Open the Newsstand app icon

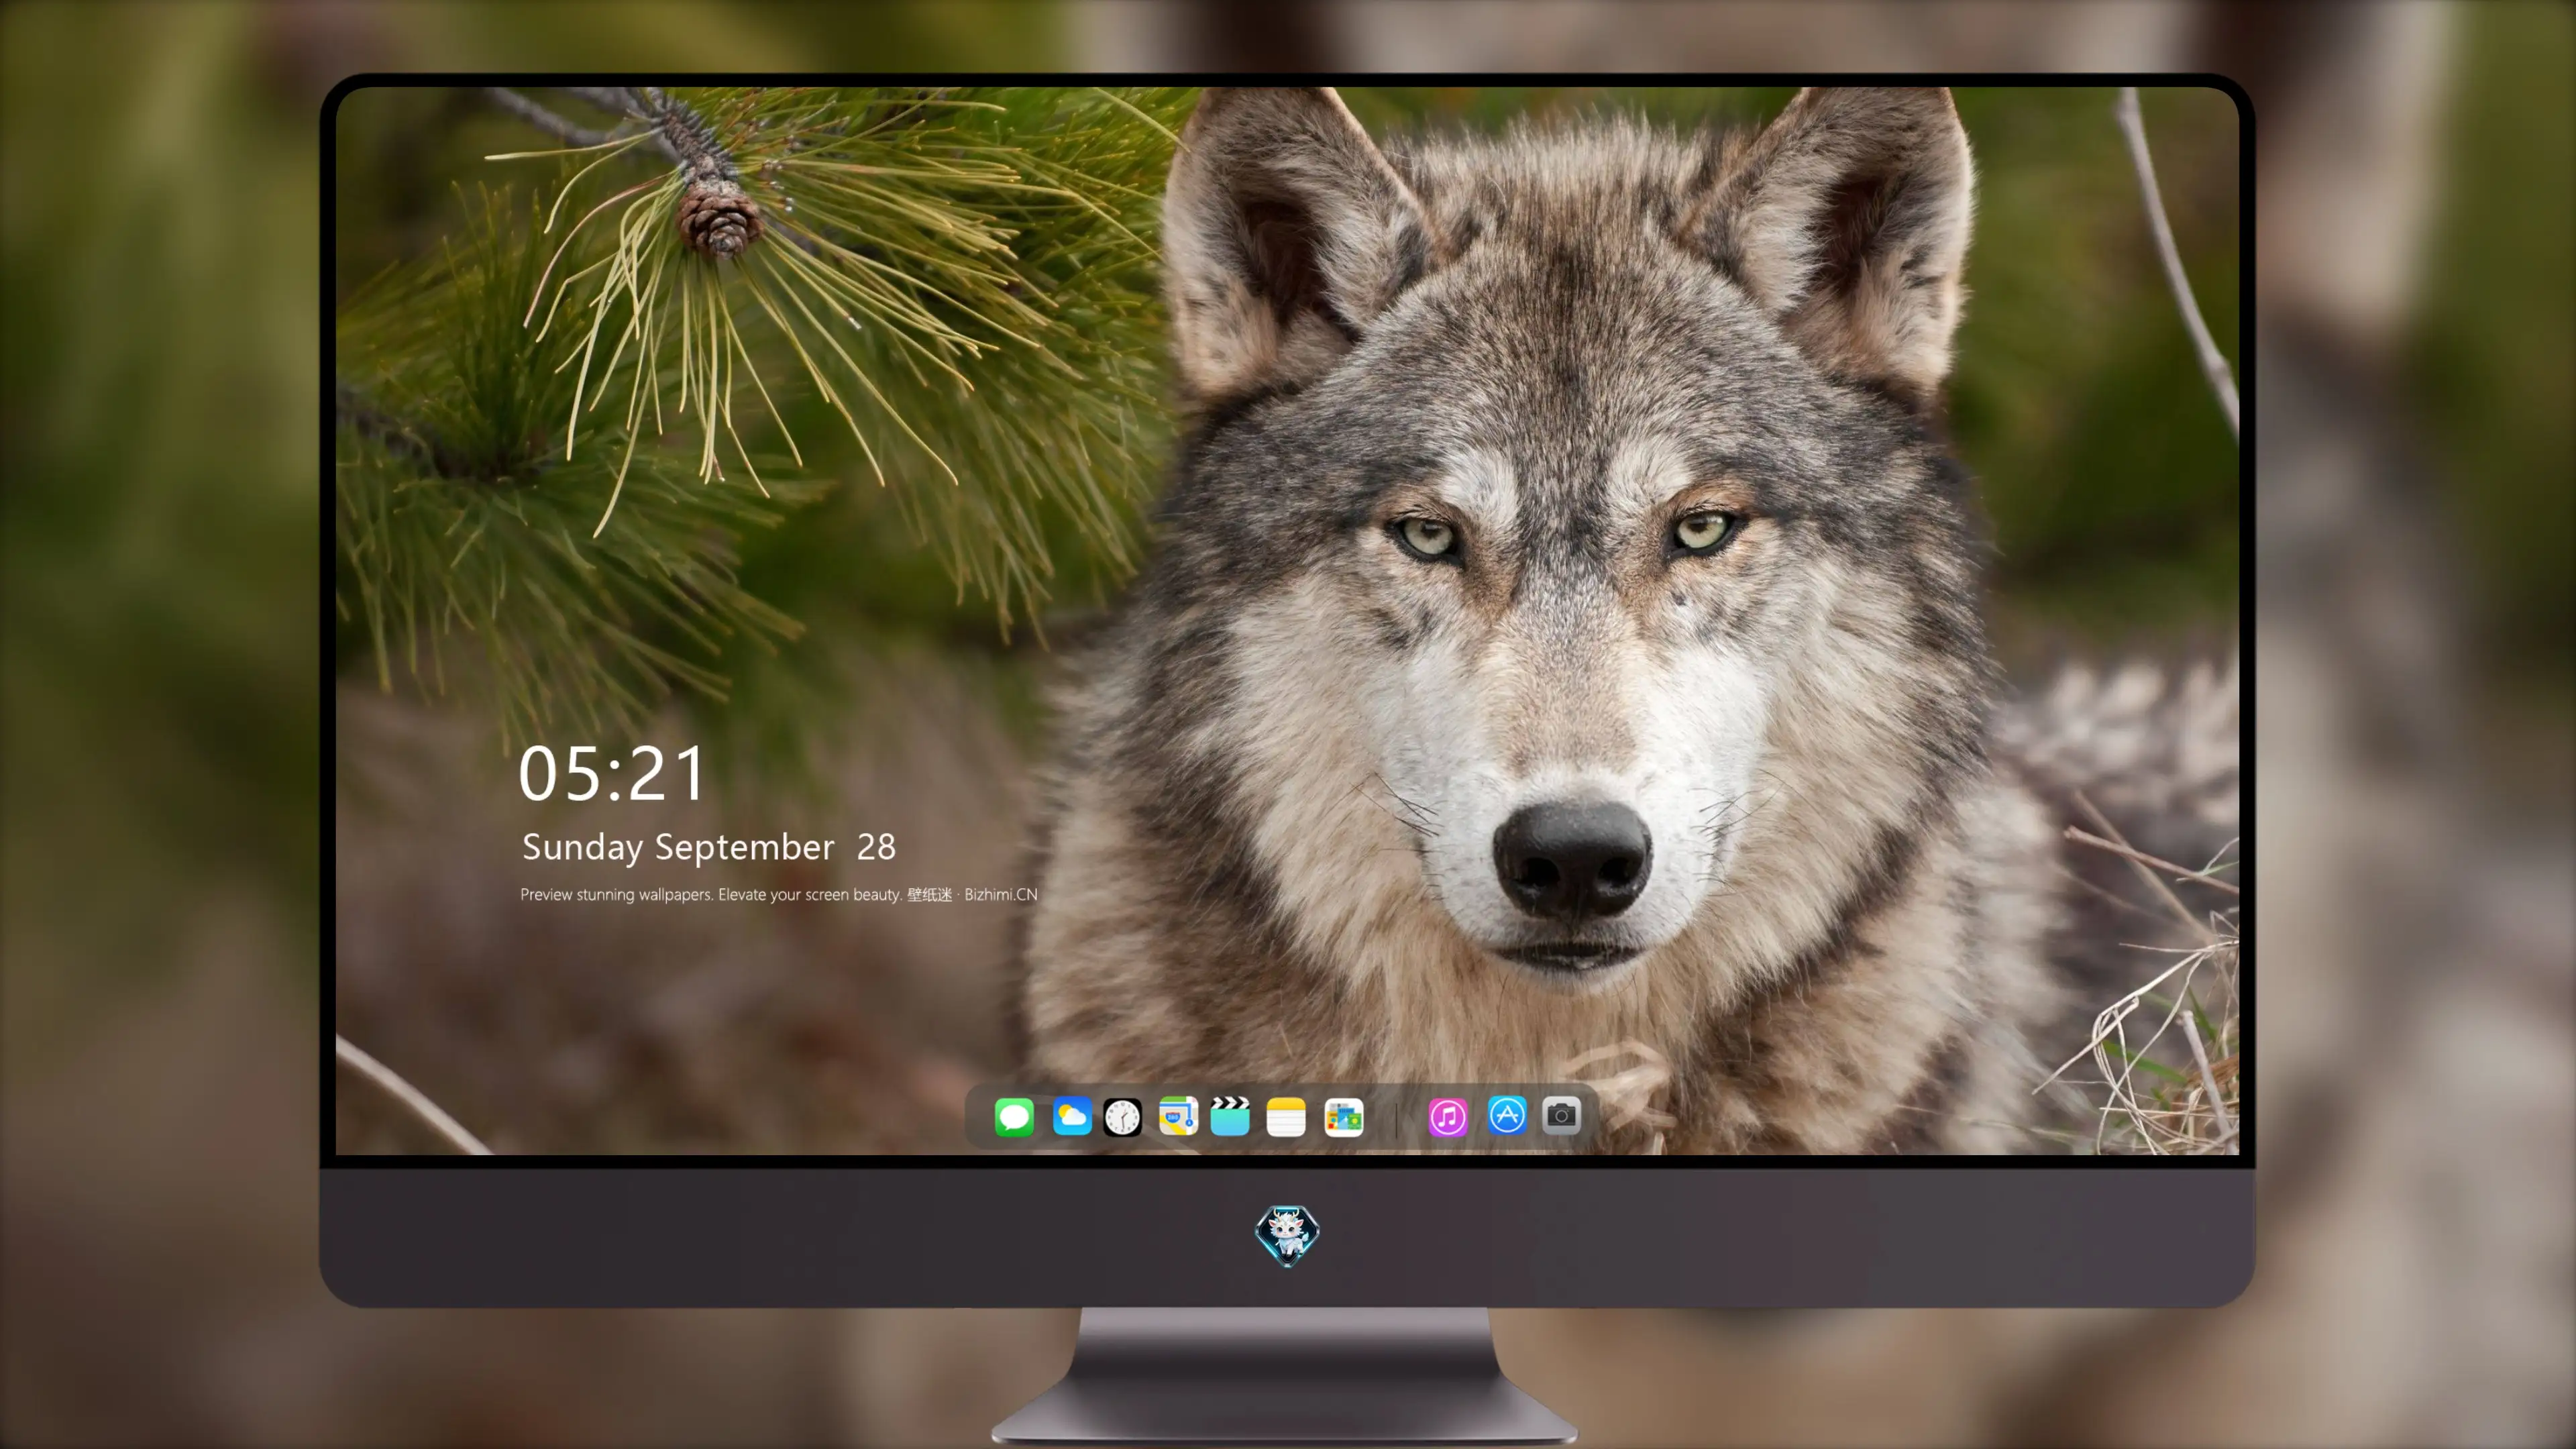click(1344, 1117)
